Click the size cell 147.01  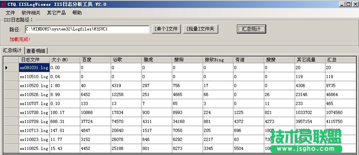65,130
